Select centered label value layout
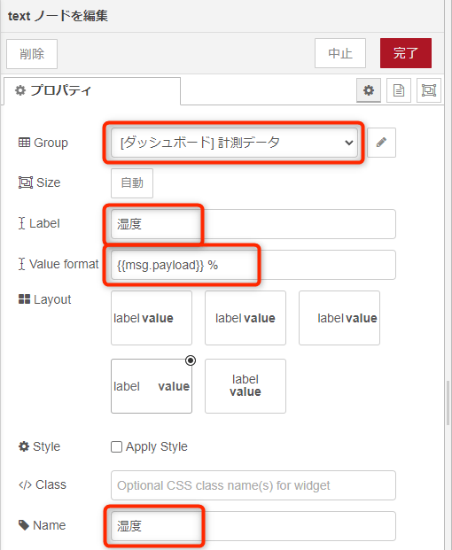 [x=245, y=318]
